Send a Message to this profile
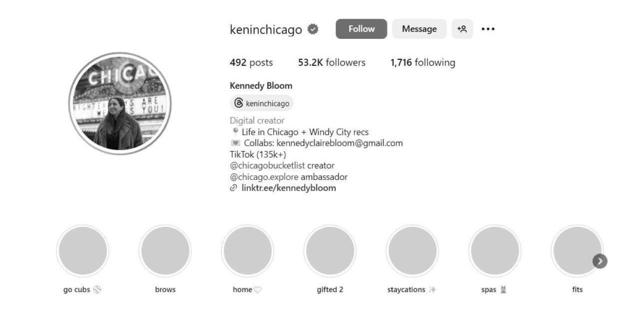 420,29
